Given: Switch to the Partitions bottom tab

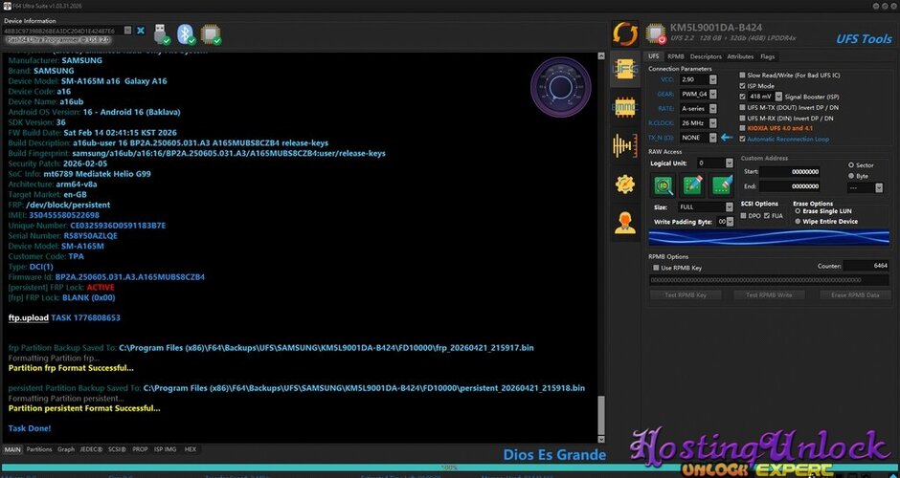Looking at the screenshot, I should (x=39, y=449).
